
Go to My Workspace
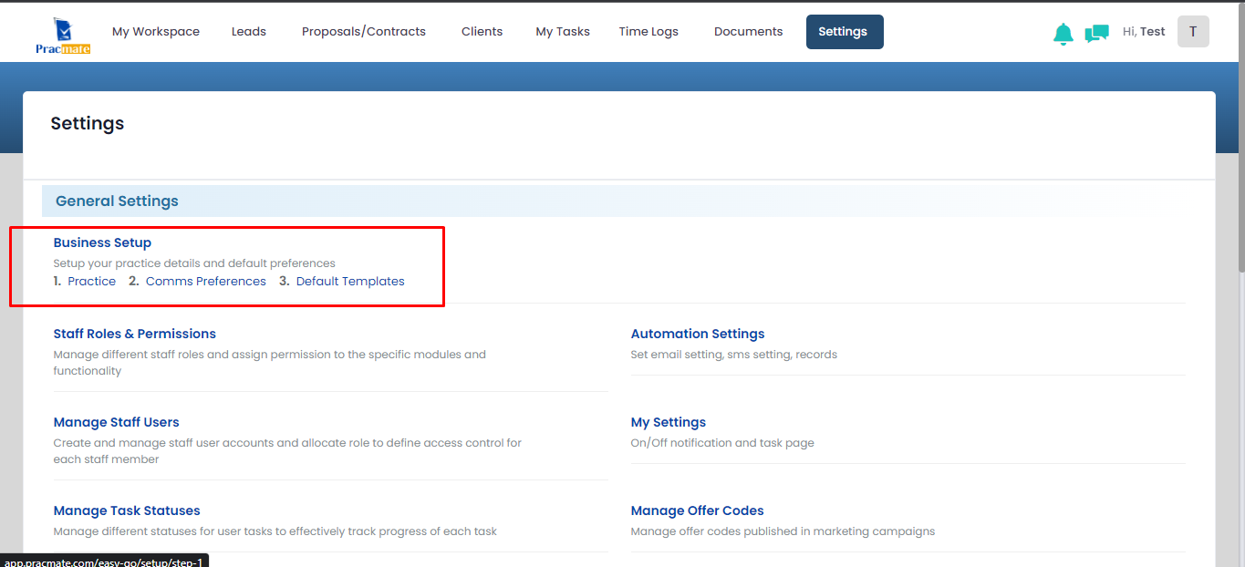click(x=156, y=31)
